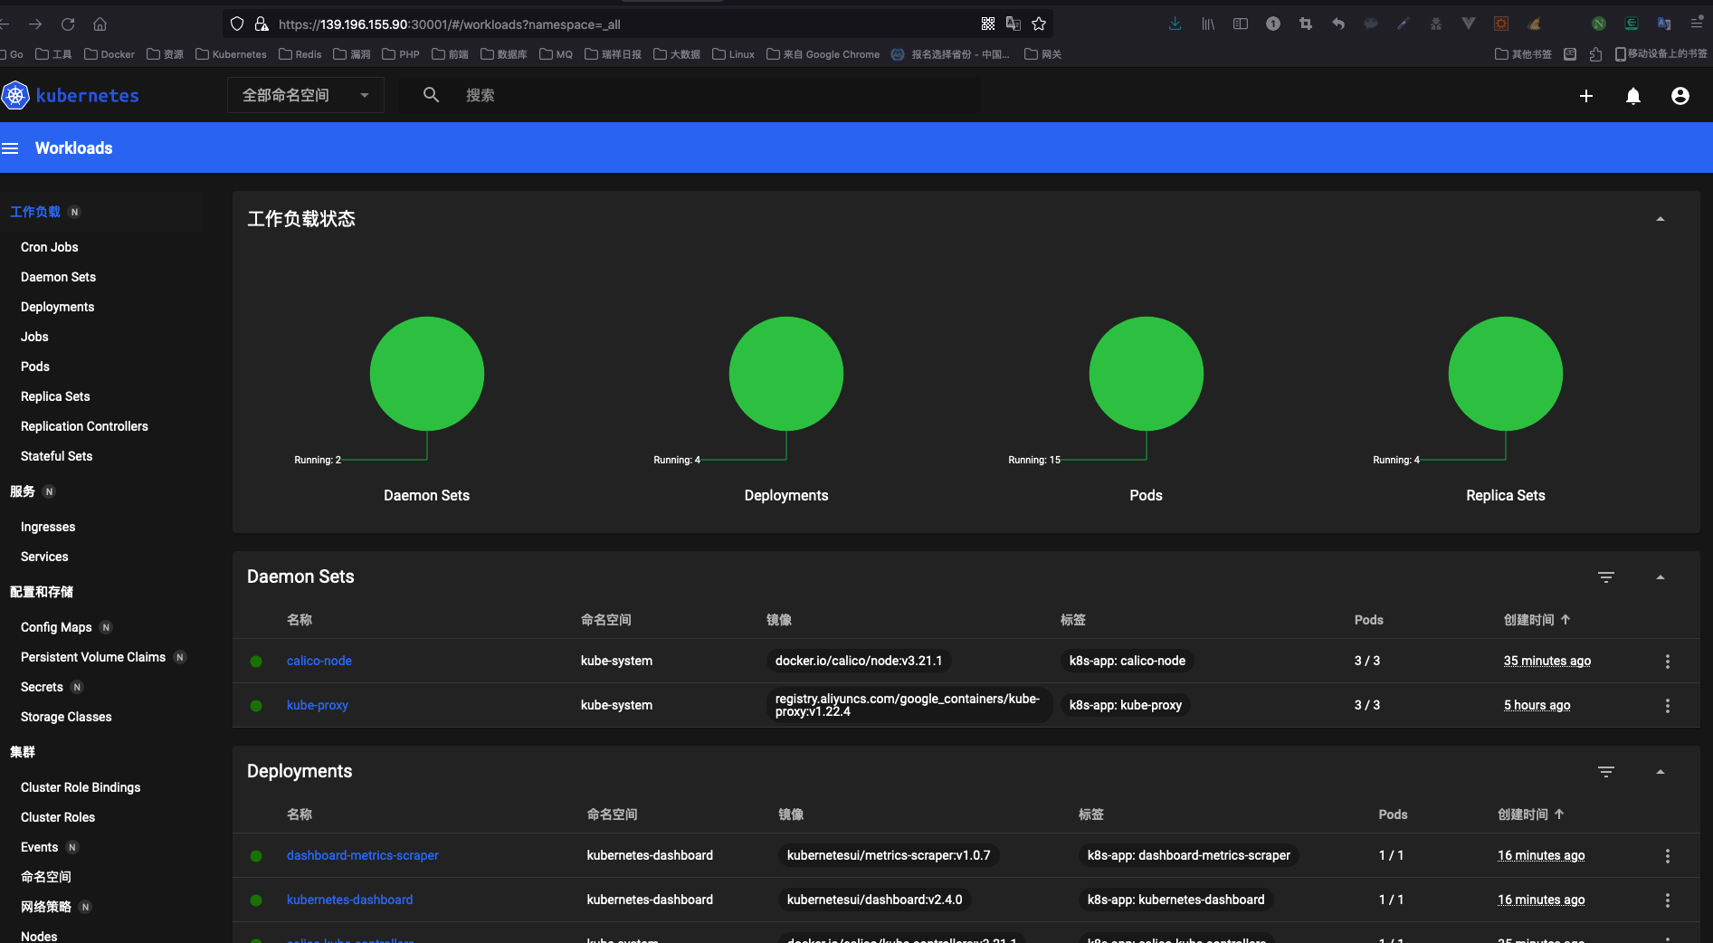Click the site security lock icon
Screen dimensions: 1713x943
click(x=262, y=24)
